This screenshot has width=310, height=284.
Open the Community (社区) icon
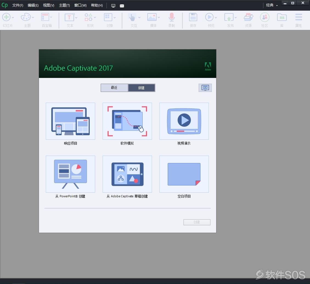click(265, 17)
